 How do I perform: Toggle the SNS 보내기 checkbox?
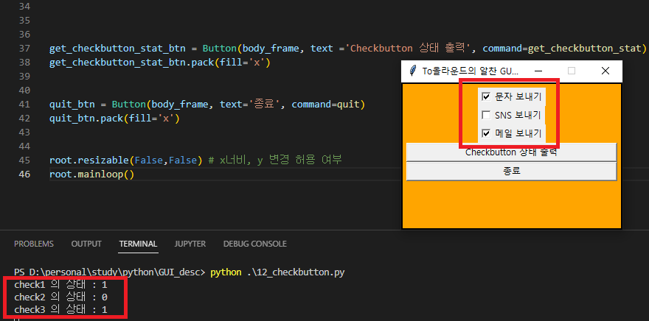click(486, 115)
